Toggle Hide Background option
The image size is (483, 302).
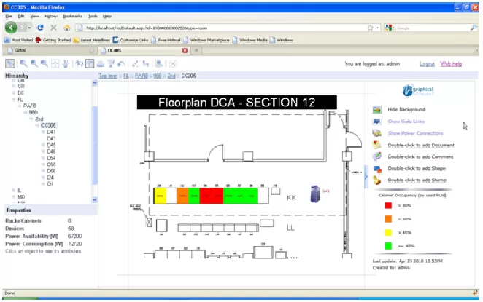406,109
